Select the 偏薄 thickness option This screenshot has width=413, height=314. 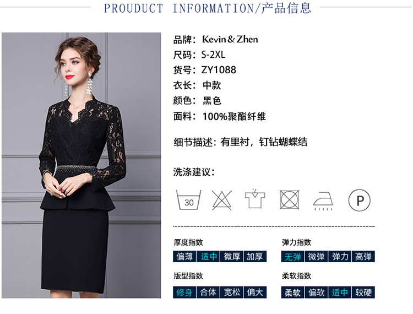184,257
